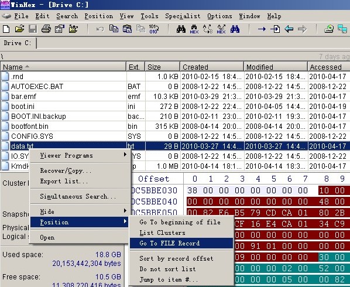Choose Recover/Copy... from context menu
The image size is (350, 287).
(80, 170)
